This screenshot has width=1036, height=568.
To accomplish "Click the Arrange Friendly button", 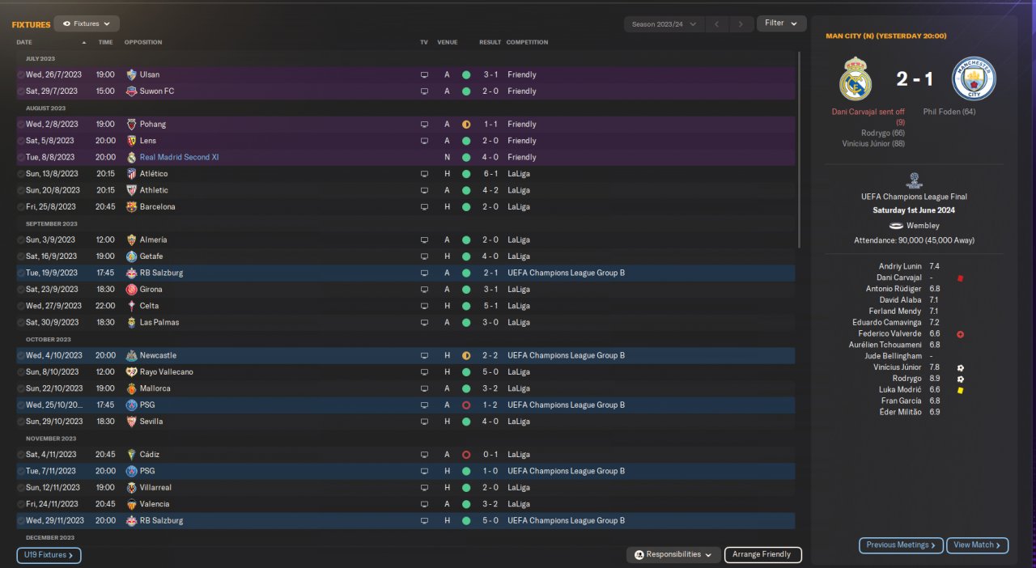I will pyautogui.click(x=763, y=555).
